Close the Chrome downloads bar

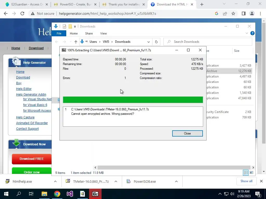(x=261, y=181)
